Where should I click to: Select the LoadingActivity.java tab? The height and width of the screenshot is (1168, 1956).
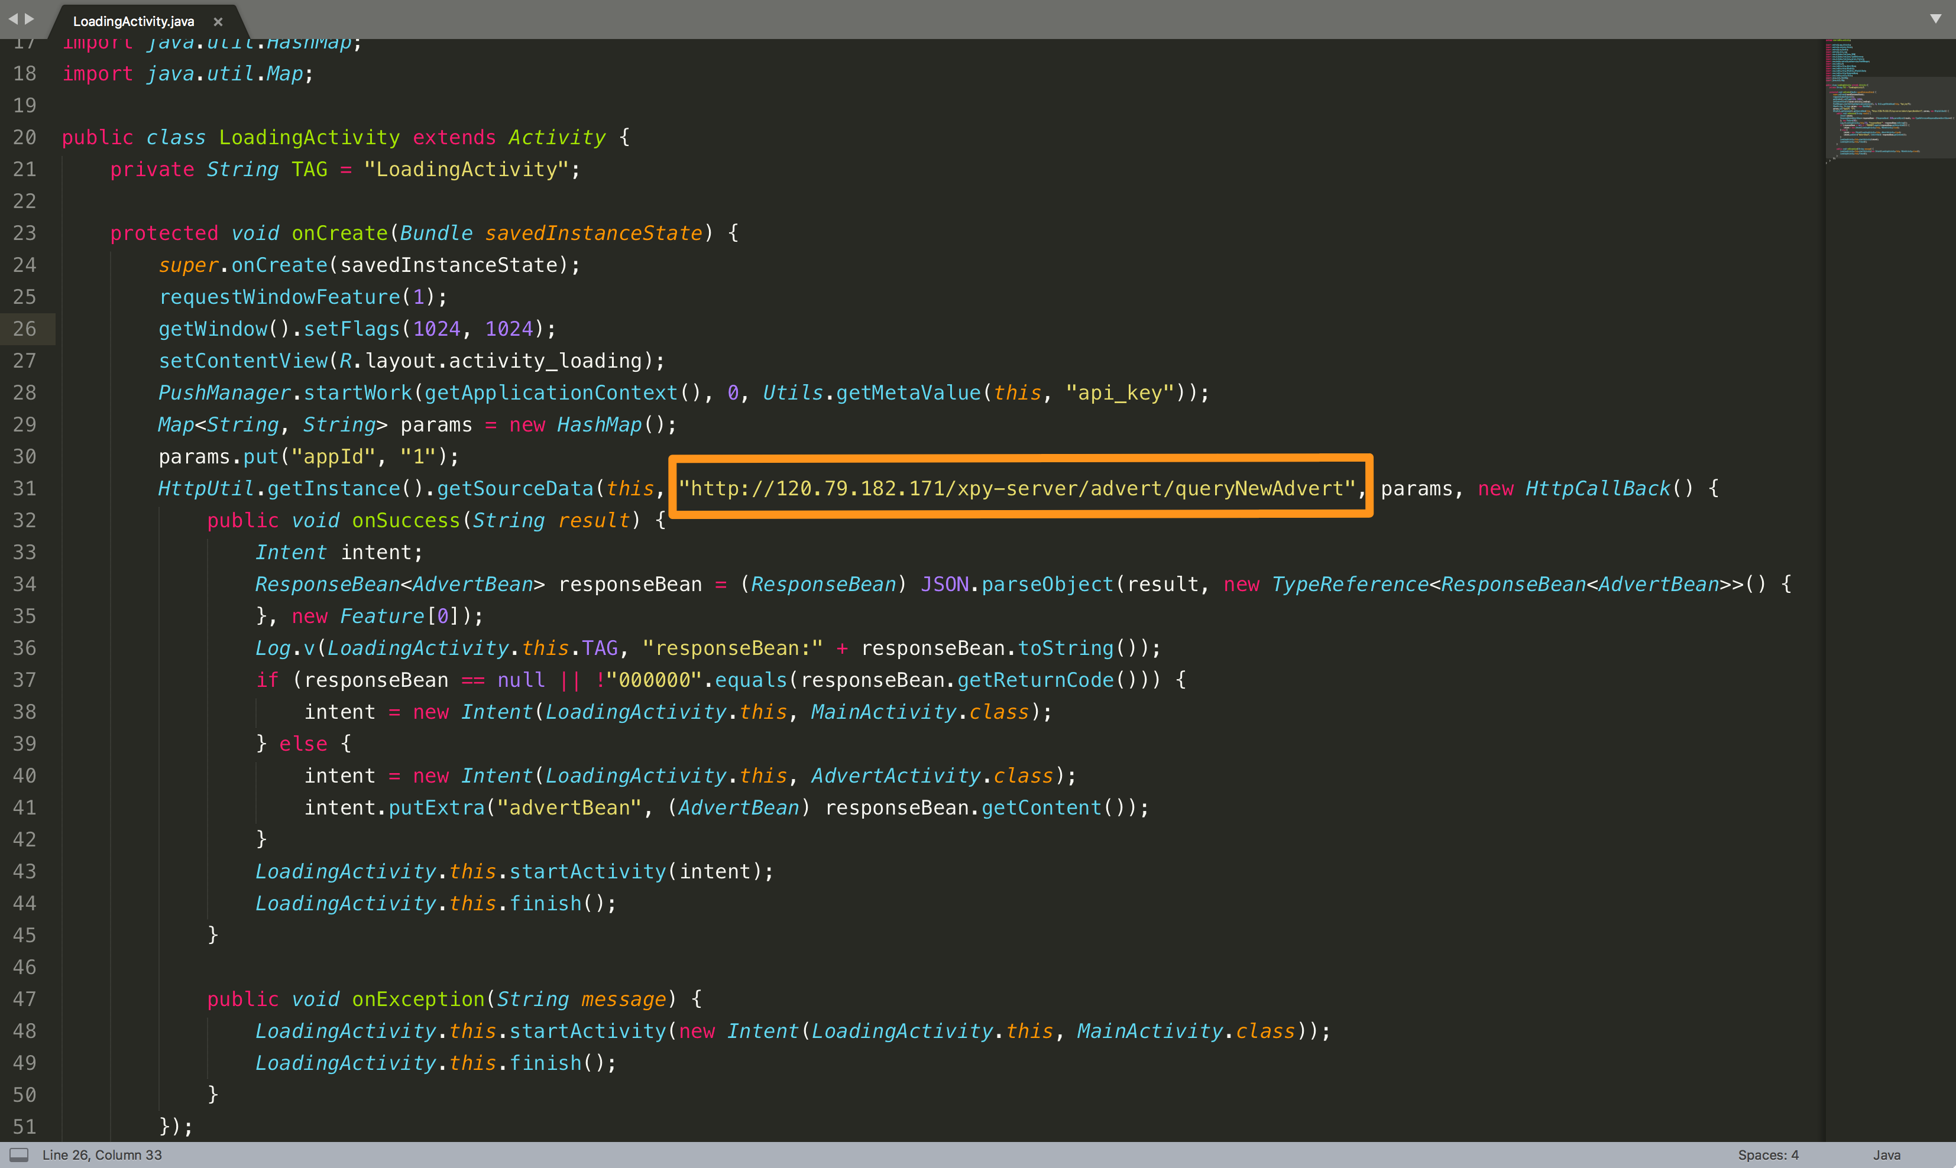pos(133,21)
